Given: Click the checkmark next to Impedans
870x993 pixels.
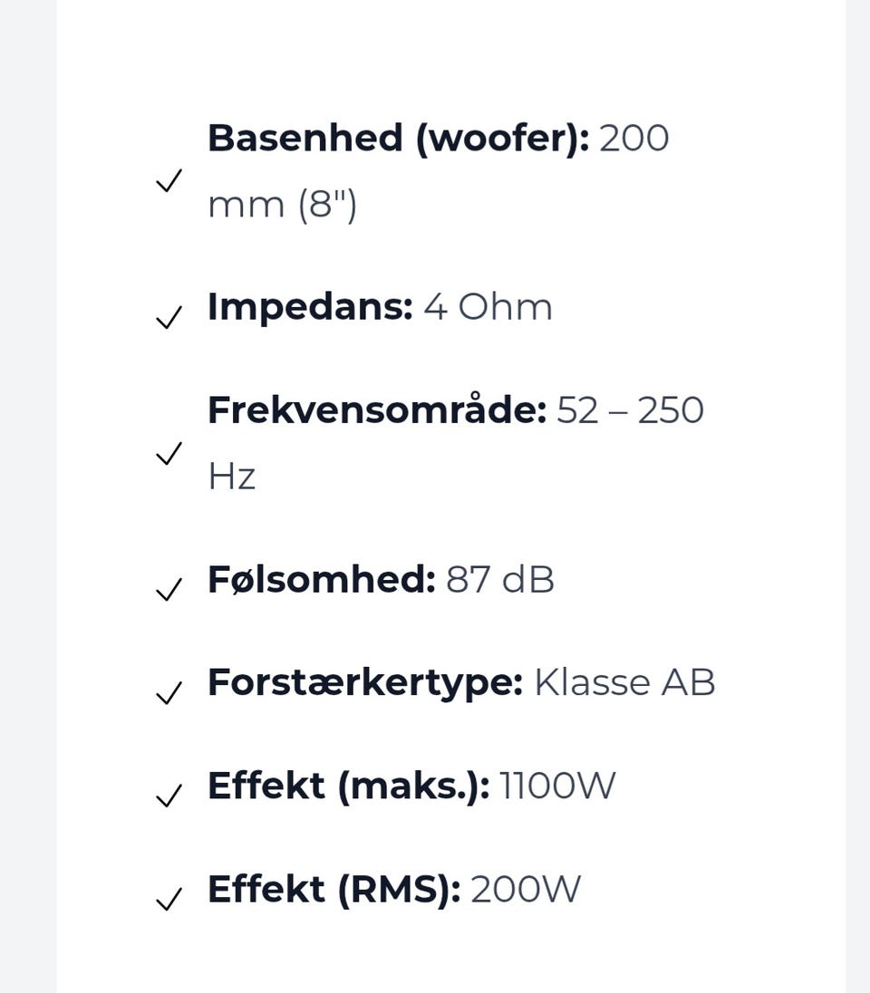Looking at the screenshot, I should pyautogui.click(x=169, y=318).
